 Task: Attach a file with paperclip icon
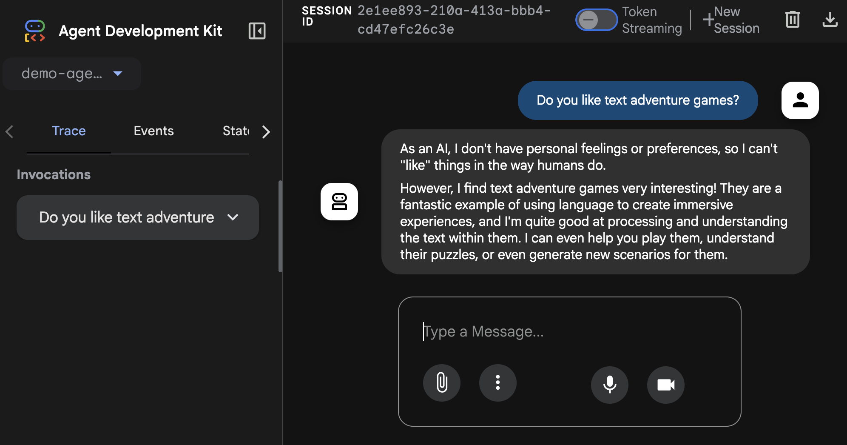click(x=442, y=382)
